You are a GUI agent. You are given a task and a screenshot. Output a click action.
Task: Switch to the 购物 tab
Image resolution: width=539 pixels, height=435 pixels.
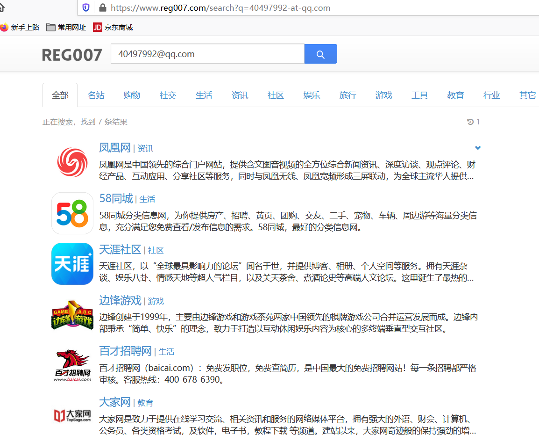(132, 95)
